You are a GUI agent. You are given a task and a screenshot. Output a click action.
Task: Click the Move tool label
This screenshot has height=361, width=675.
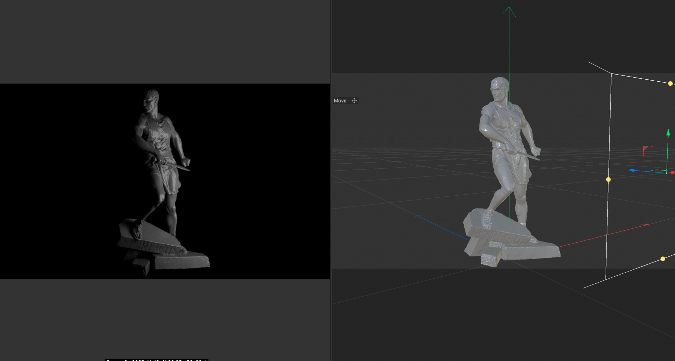340,101
